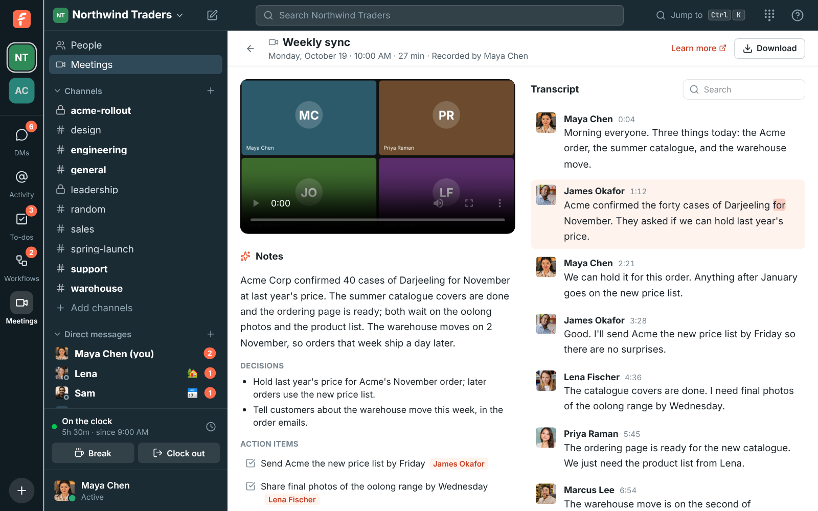Open the apps grid icon
Screen dimensions: 818x511
click(769, 15)
